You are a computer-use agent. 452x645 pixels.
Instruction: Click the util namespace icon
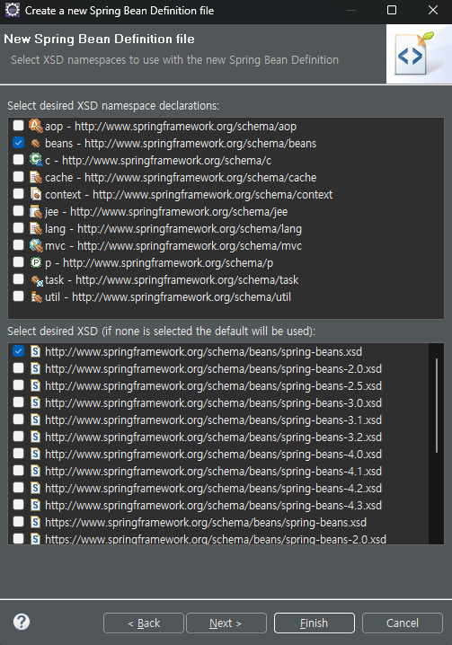(36, 296)
